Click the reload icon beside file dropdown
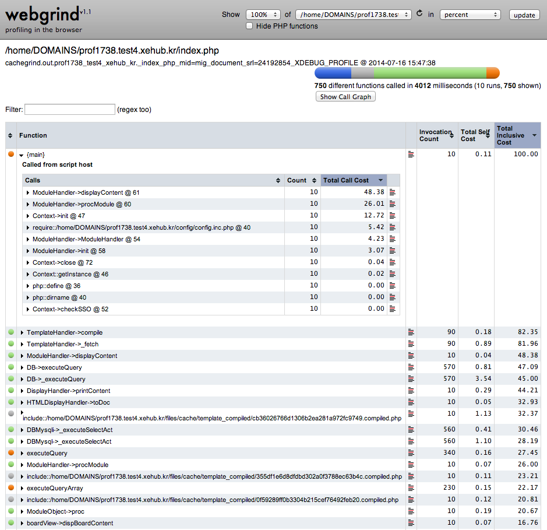547x530 pixels. point(419,14)
